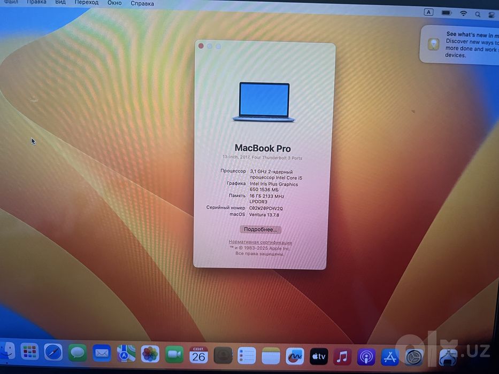Open the Окно menu

(x=114, y=3)
